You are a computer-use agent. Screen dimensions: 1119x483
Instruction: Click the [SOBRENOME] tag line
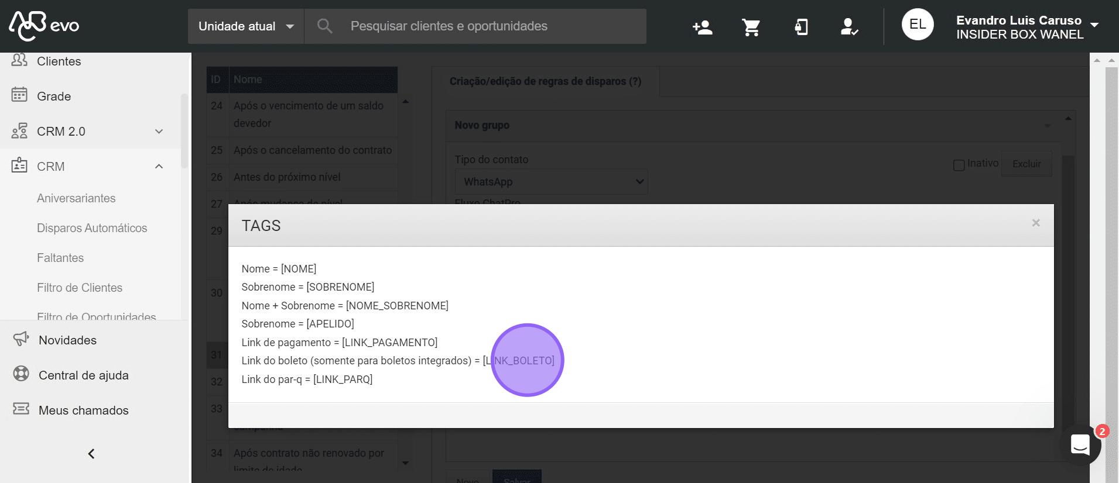(x=308, y=287)
